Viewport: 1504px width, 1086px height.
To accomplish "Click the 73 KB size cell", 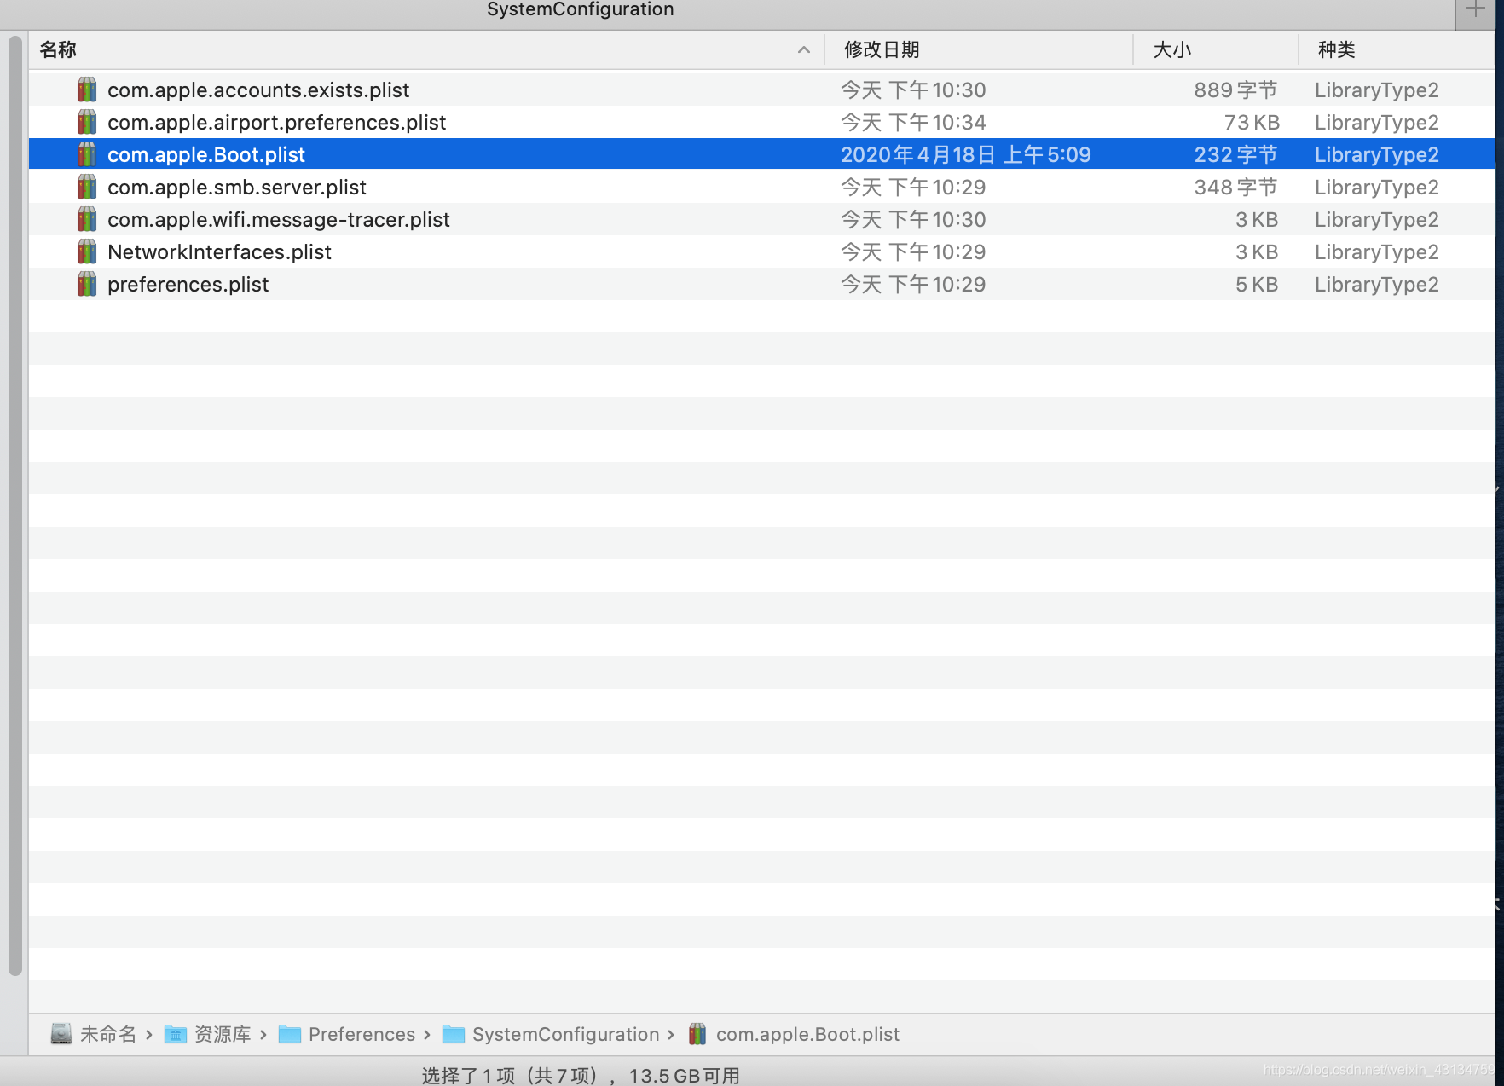I will (1252, 122).
